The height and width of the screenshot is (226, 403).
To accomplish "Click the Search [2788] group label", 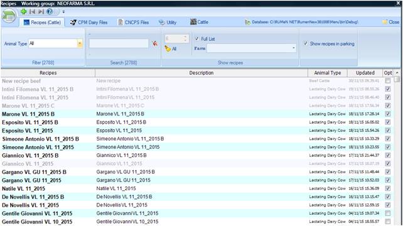I will pos(124,63).
